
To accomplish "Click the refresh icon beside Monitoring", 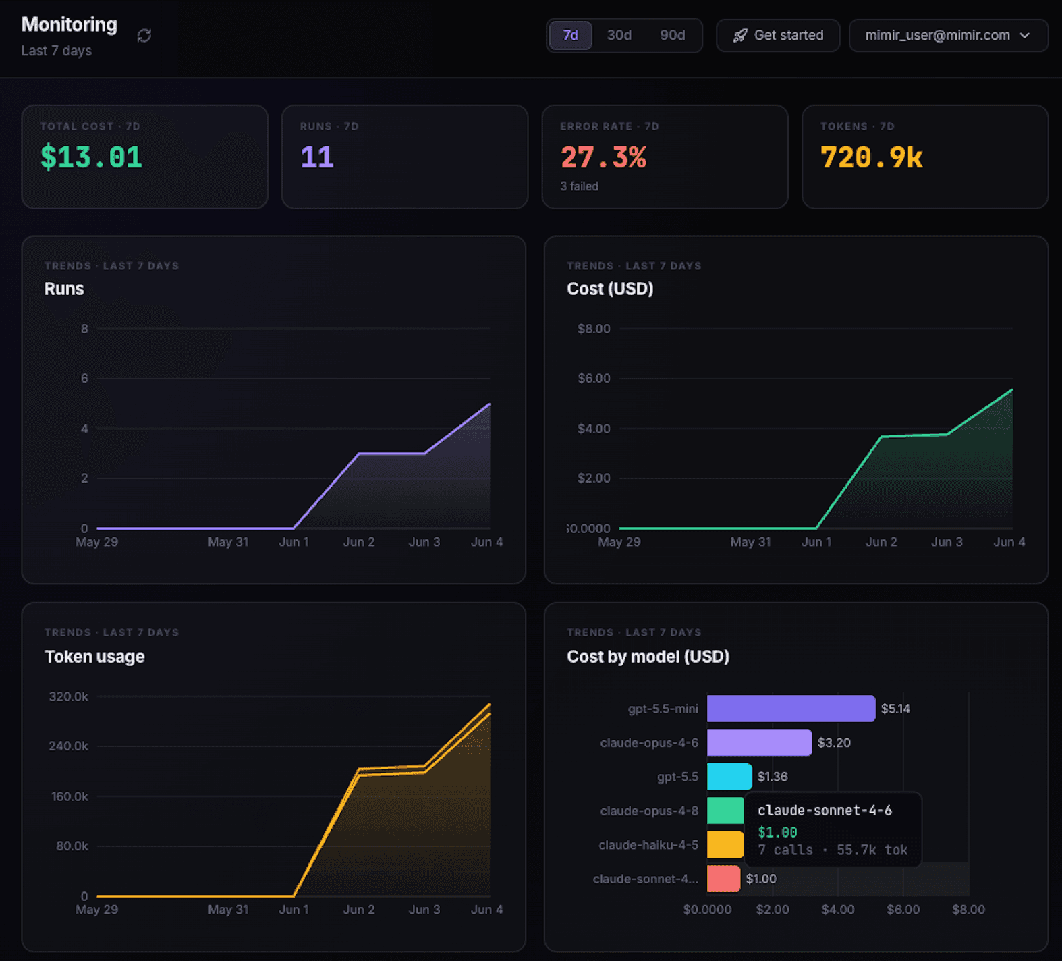I will pyautogui.click(x=144, y=36).
